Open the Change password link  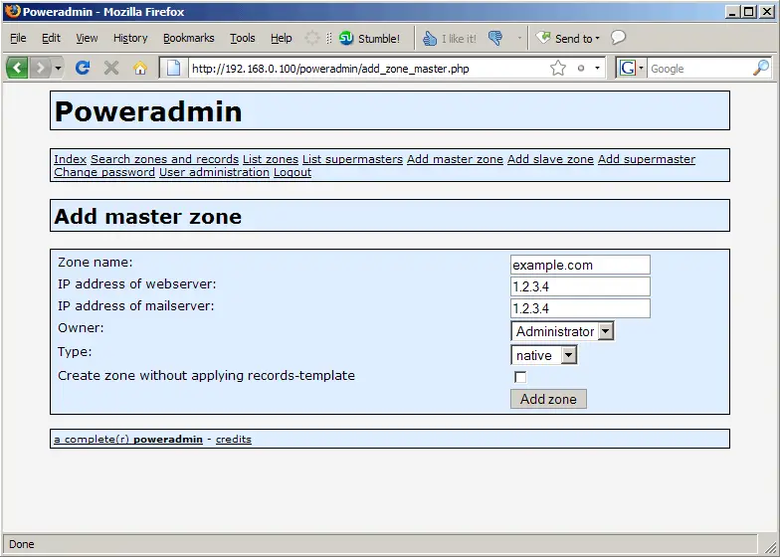point(104,172)
